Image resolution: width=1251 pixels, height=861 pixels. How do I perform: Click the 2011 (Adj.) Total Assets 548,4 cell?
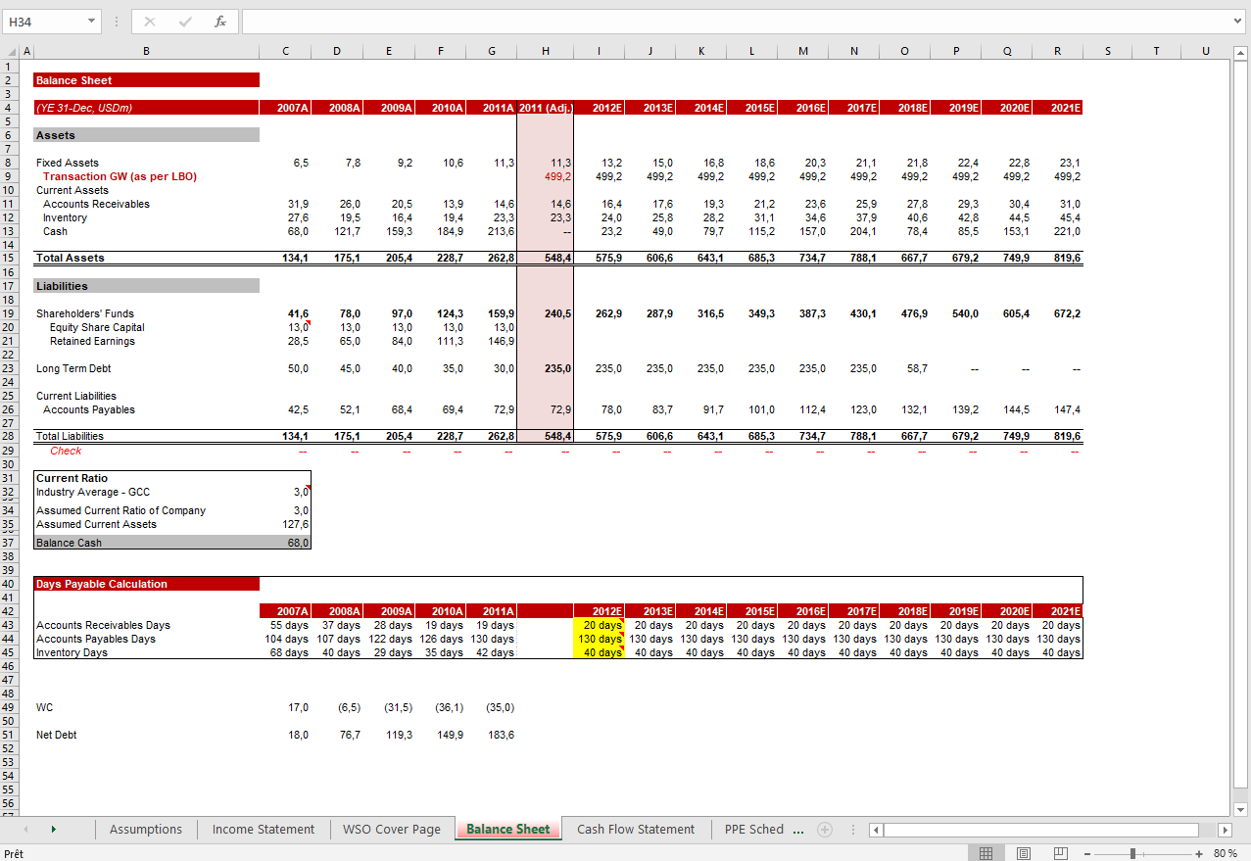click(546, 258)
